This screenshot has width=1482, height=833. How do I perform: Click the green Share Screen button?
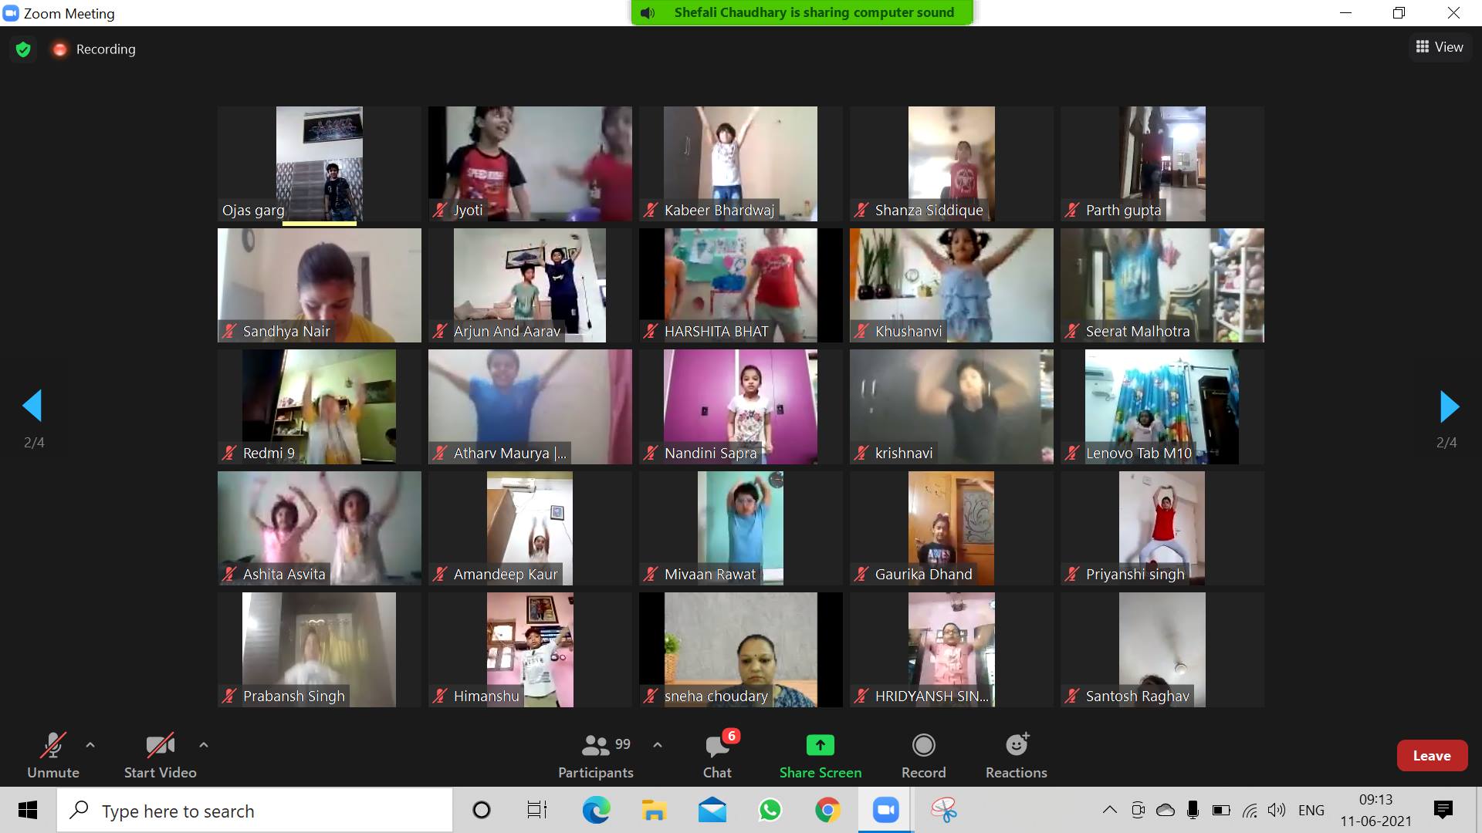pyautogui.click(x=820, y=756)
